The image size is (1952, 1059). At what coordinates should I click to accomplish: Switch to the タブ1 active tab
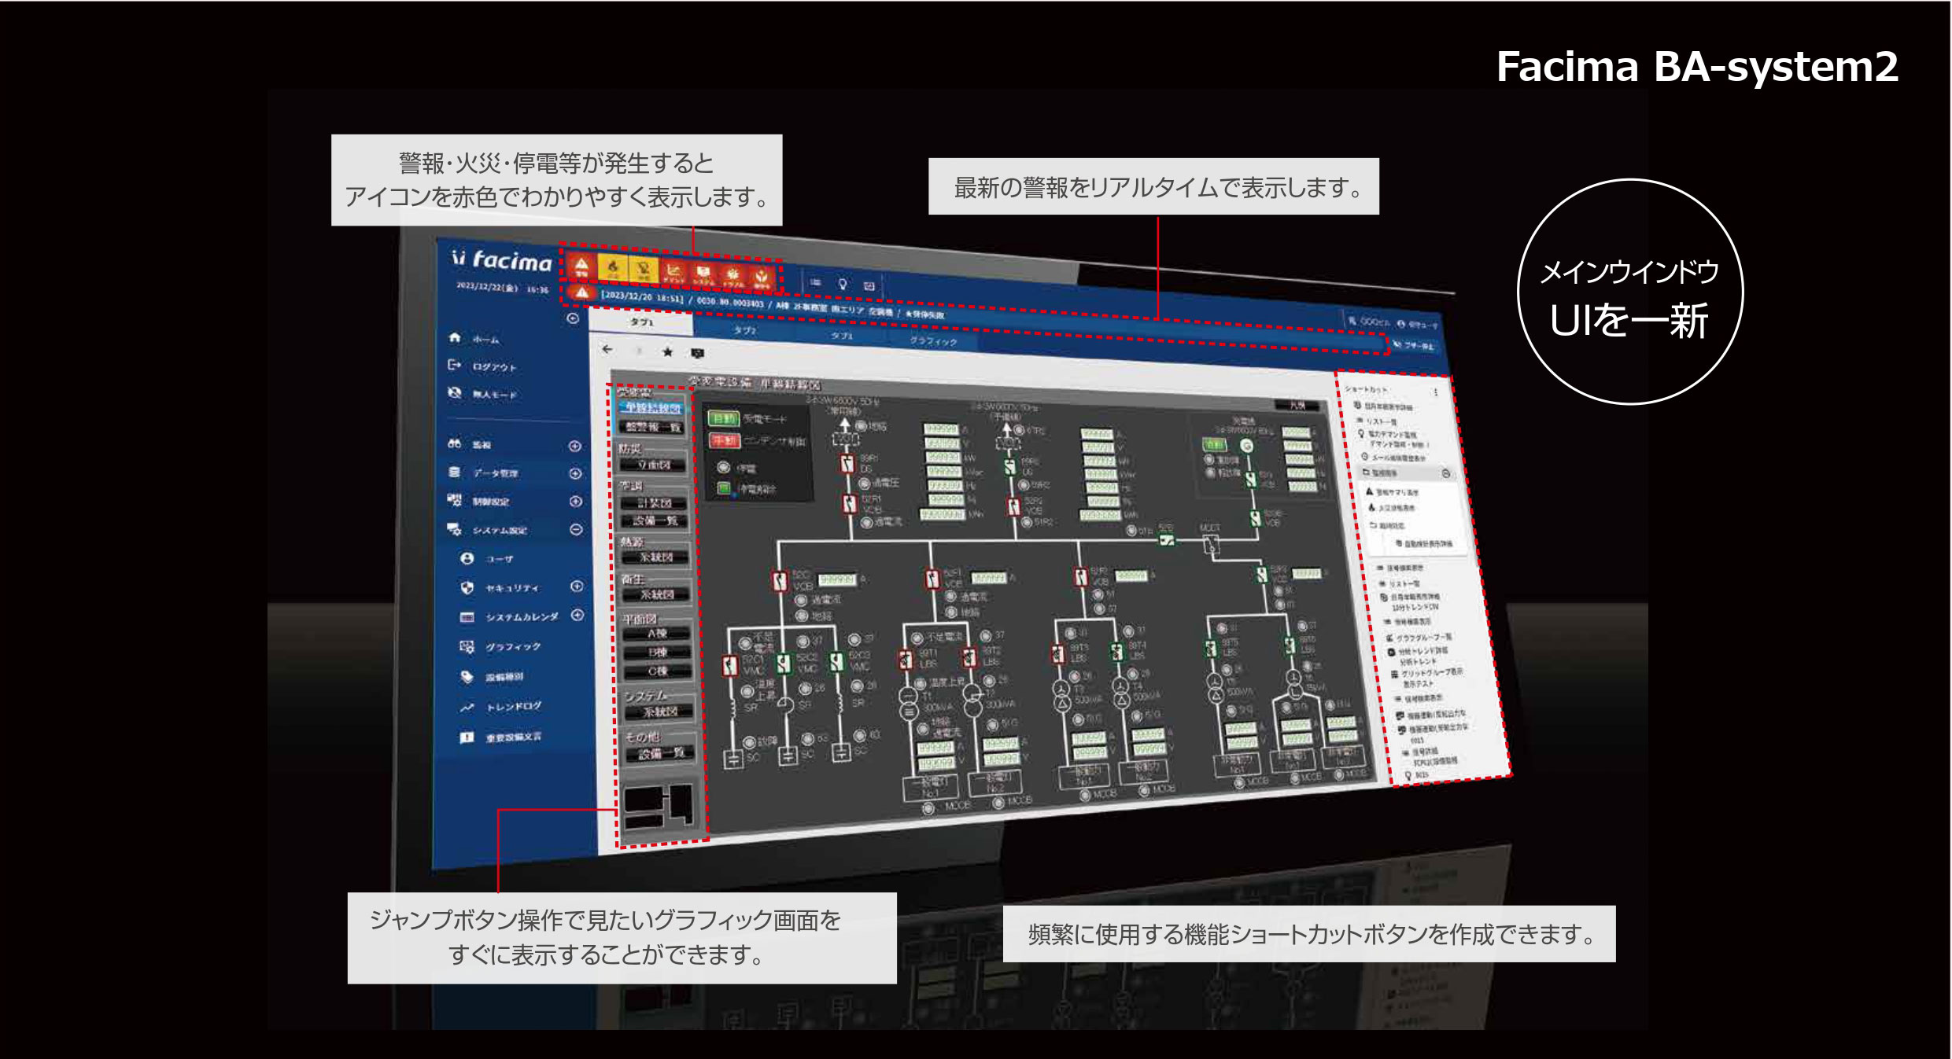[641, 322]
